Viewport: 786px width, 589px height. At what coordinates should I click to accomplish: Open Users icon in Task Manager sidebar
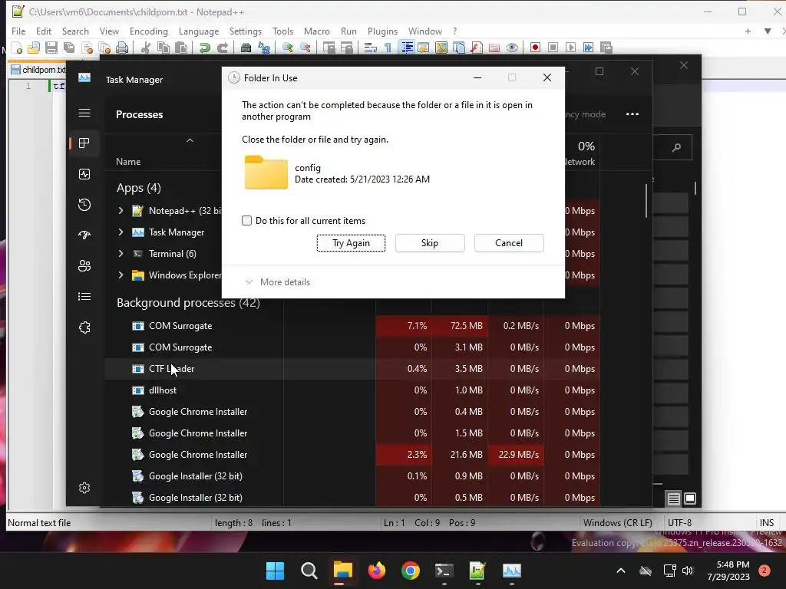tap(84, 266)
